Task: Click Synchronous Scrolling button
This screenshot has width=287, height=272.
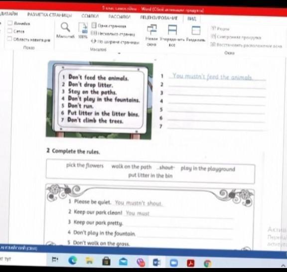Action: coord(236,37)
